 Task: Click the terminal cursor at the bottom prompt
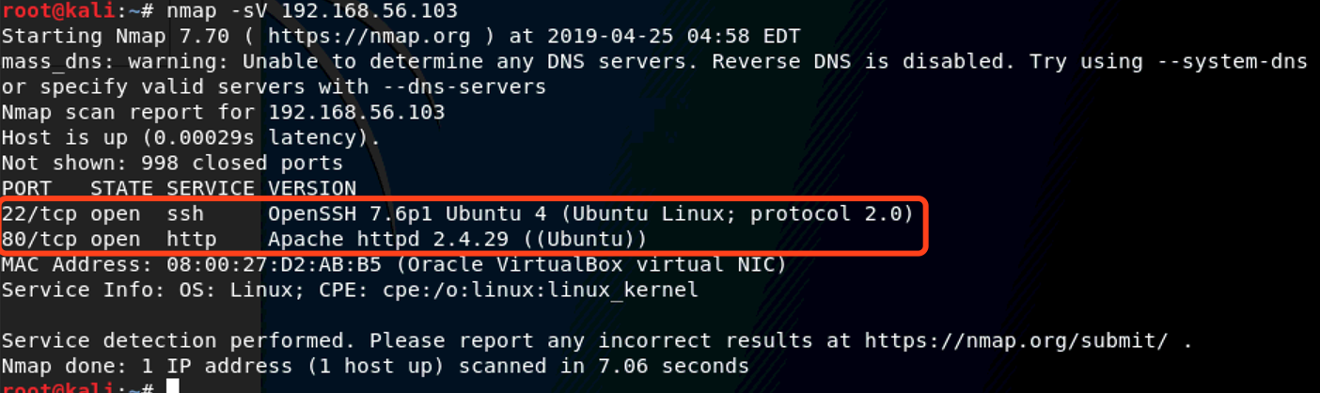(x=172, y=385)
